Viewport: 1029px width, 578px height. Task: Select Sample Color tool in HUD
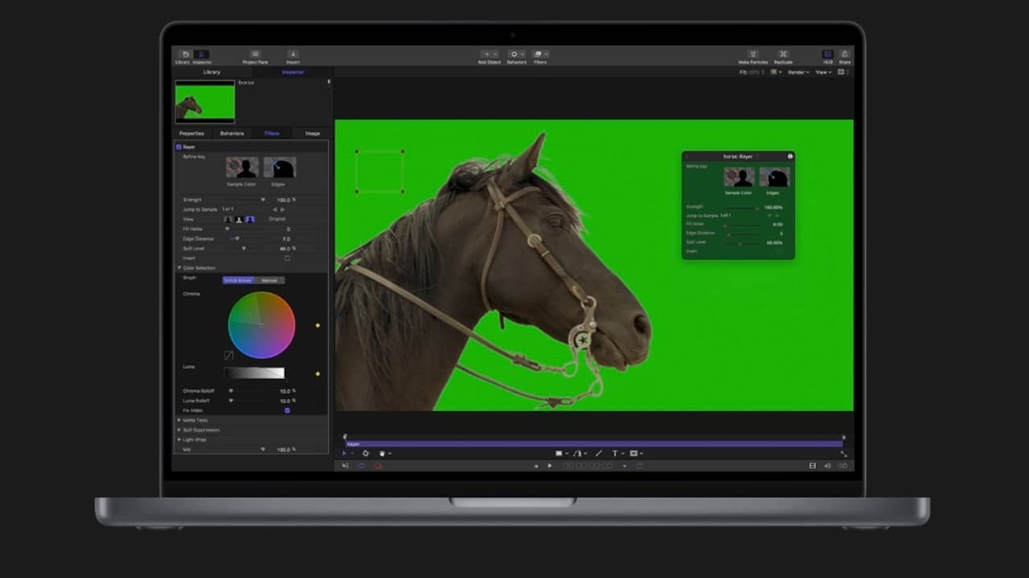[x=739, y=177]
